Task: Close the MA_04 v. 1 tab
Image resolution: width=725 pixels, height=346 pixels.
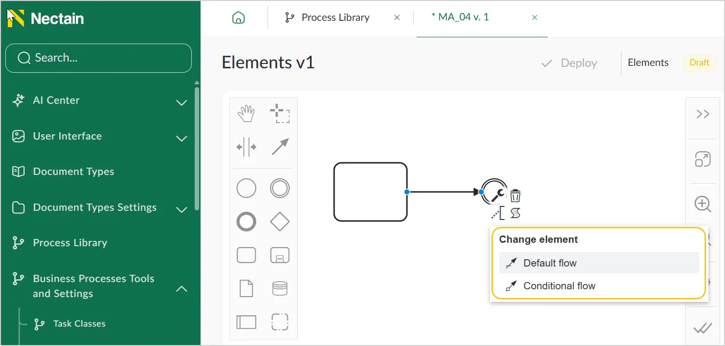Action: pyautogui.click(x=535, y=18)
